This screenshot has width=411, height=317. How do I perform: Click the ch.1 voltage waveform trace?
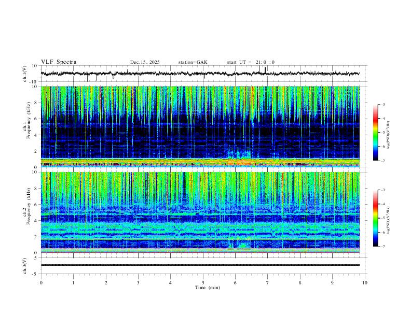tap(200, 74)
